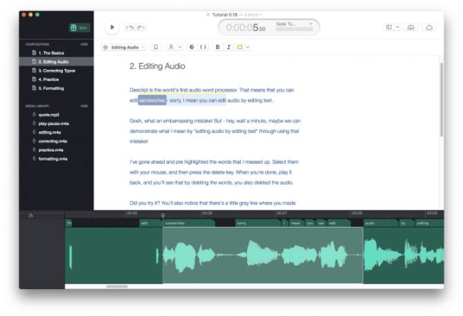Select play-pause.m4a in media library
The height and width of the screenshot is (316, 463).
point(54,123)
